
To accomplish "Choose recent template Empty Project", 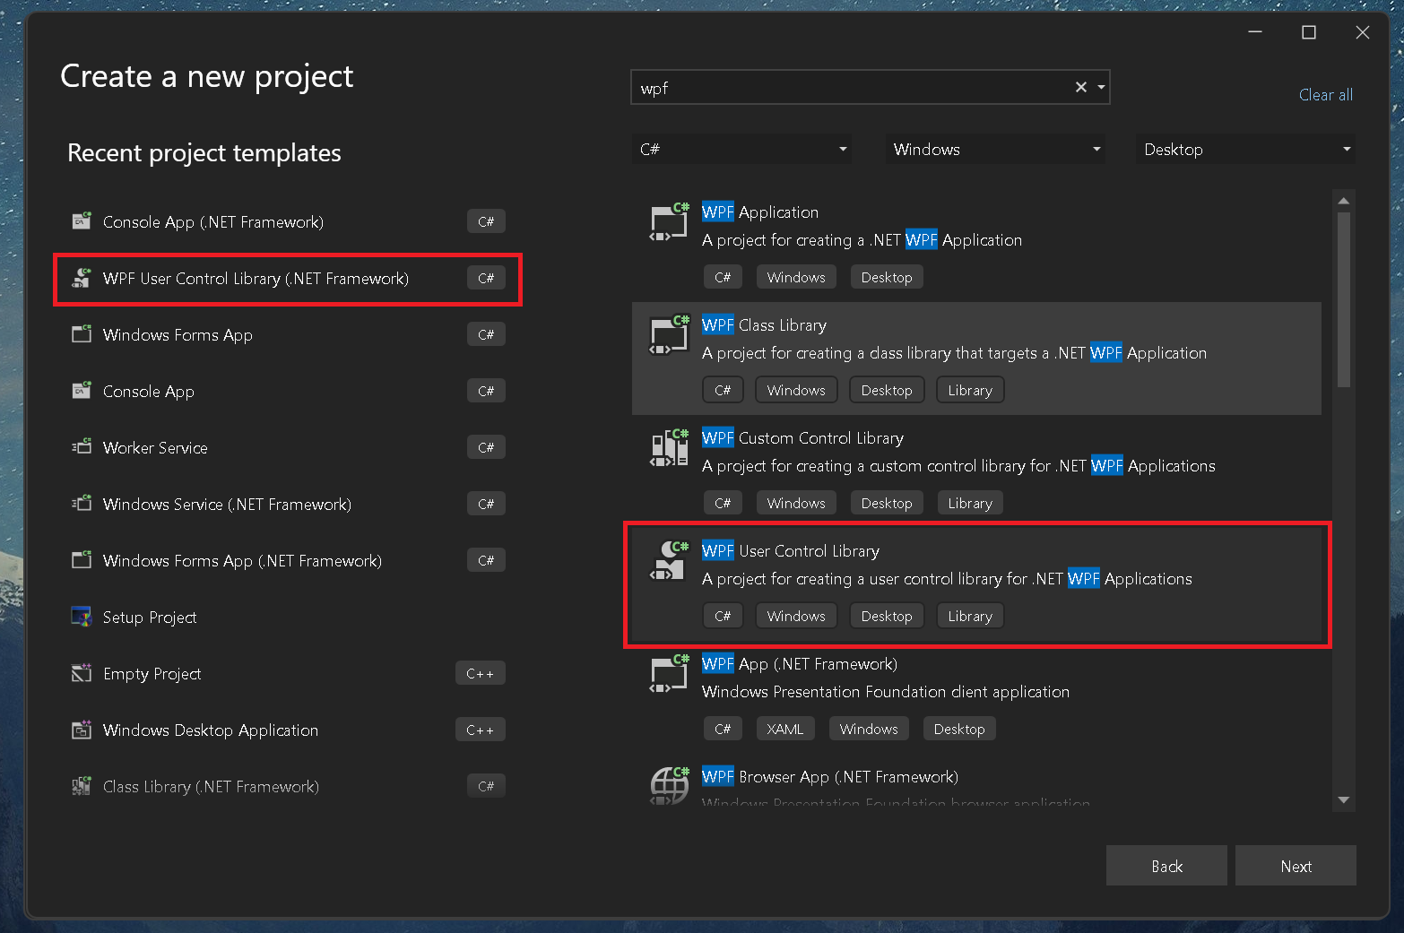I will tap(288, 673).
